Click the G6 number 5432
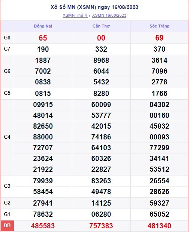 pyautogui.click(x=101, y=82)
